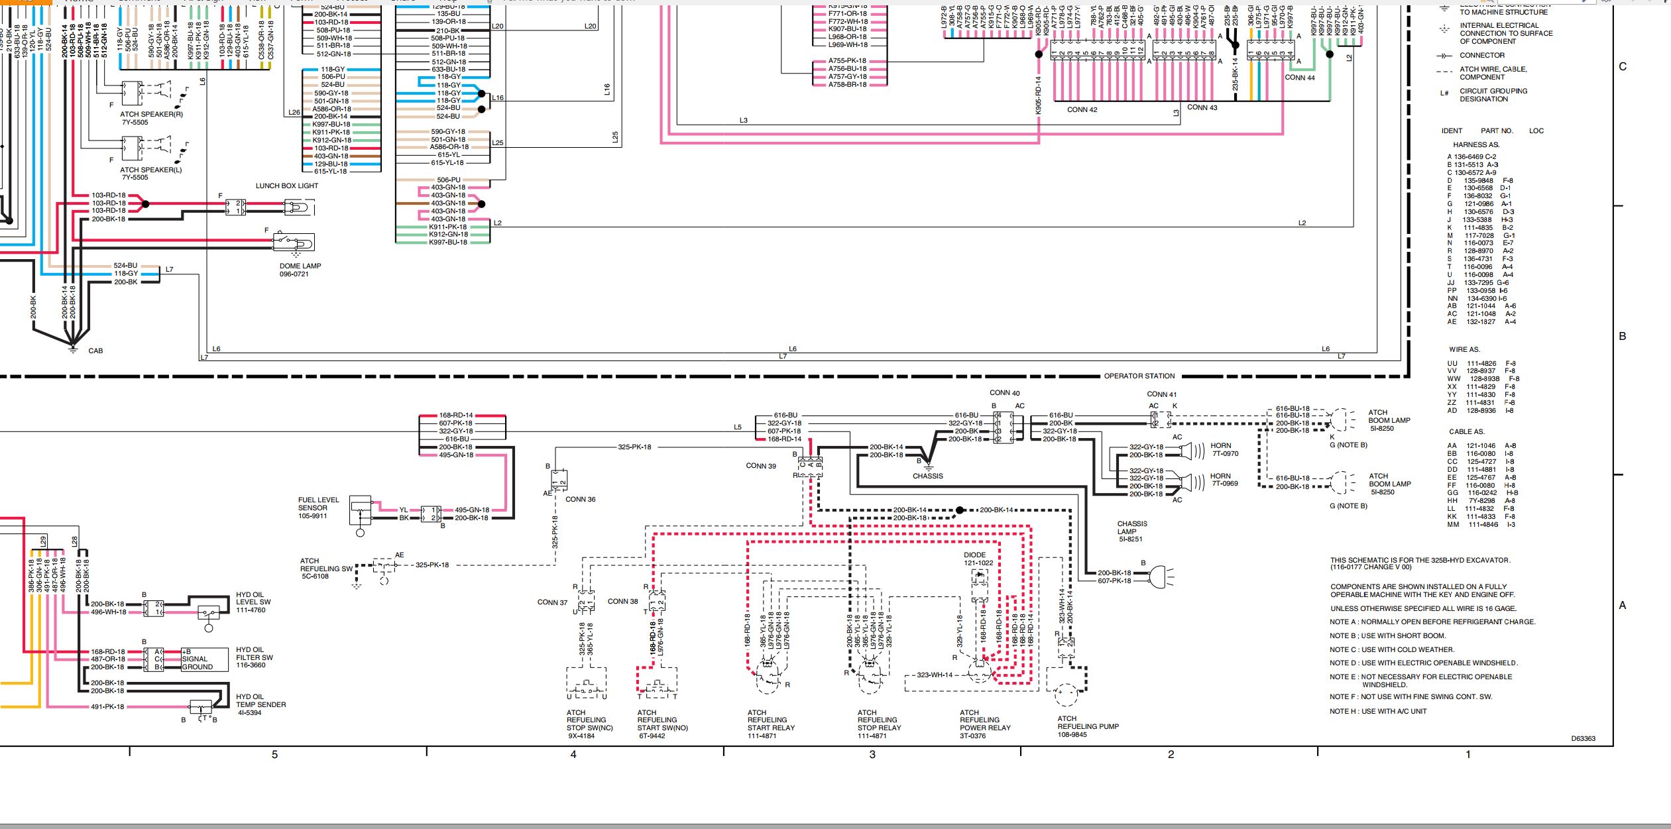Click the dome lamp switch symbol
The image size is (1671, 829).
point(294,242)
